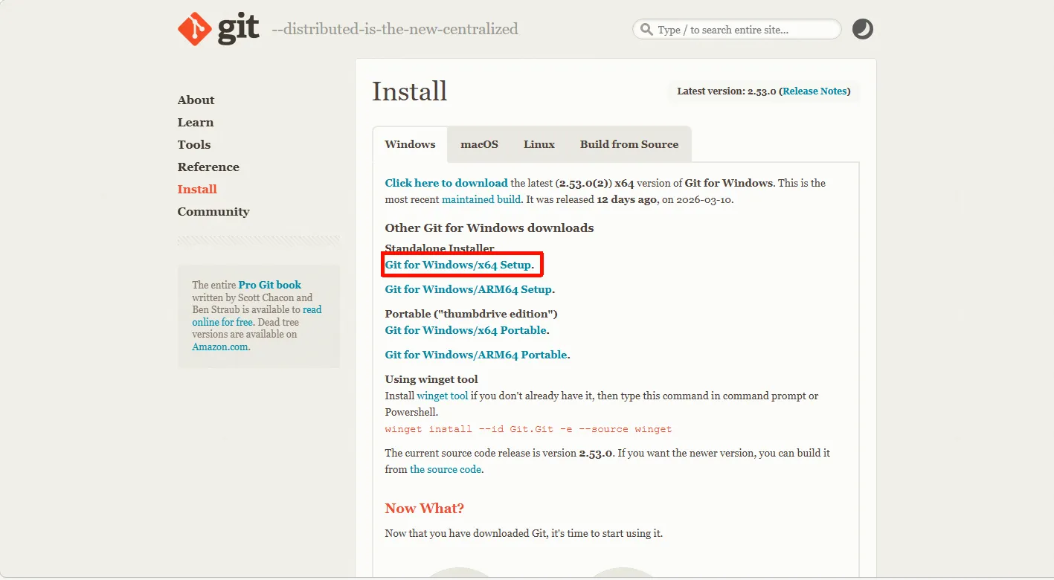Go to Tools in the sidebar
This screenshot has width=1054, height=580.
[193, 145]
